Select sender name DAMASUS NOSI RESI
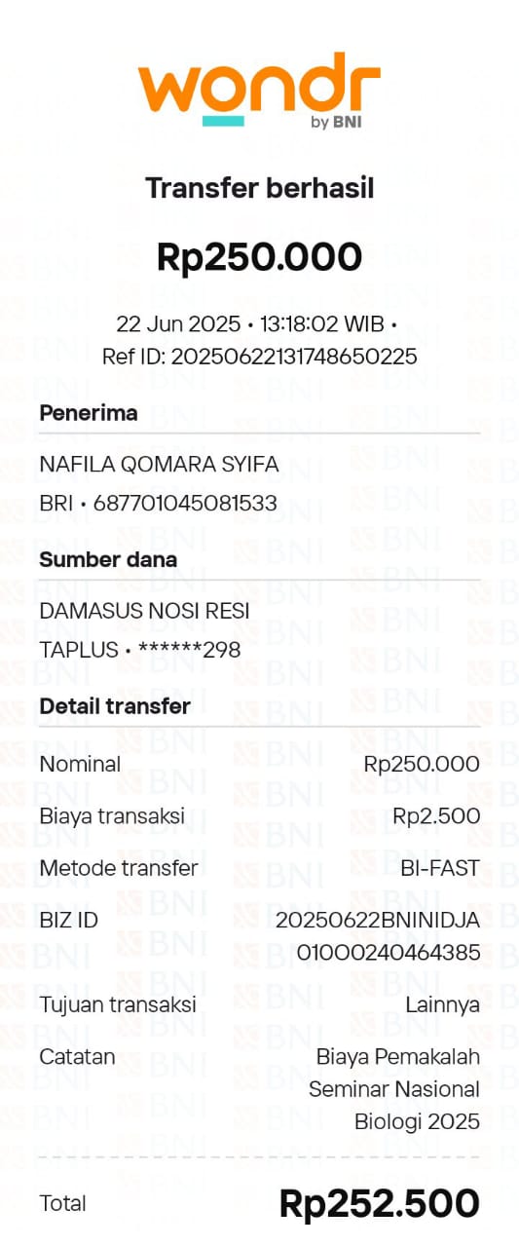This screenshot has width=519, height=1247. [x=144, y=611]
